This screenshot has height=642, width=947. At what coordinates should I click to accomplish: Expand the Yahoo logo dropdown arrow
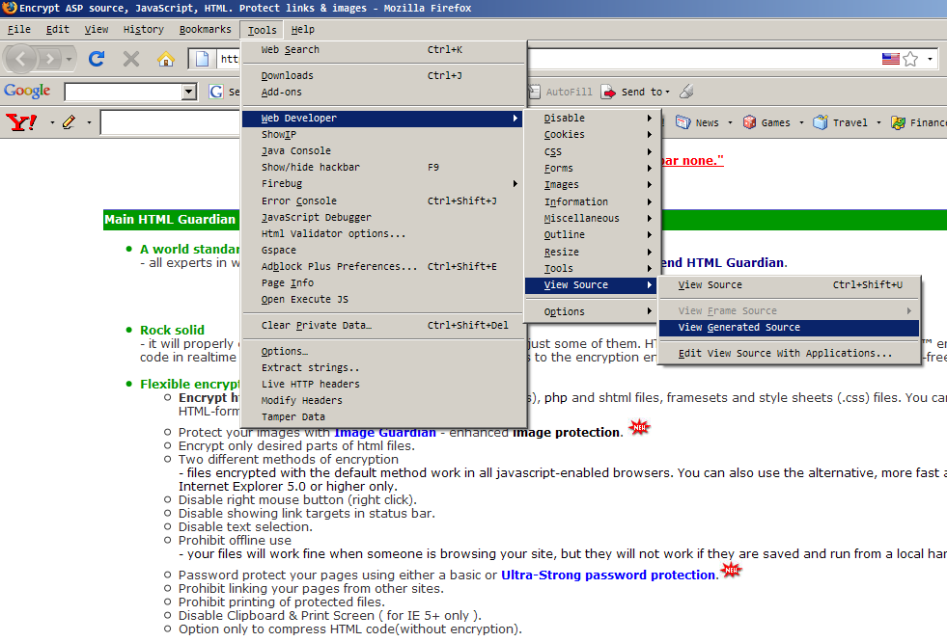pos(52,123)
